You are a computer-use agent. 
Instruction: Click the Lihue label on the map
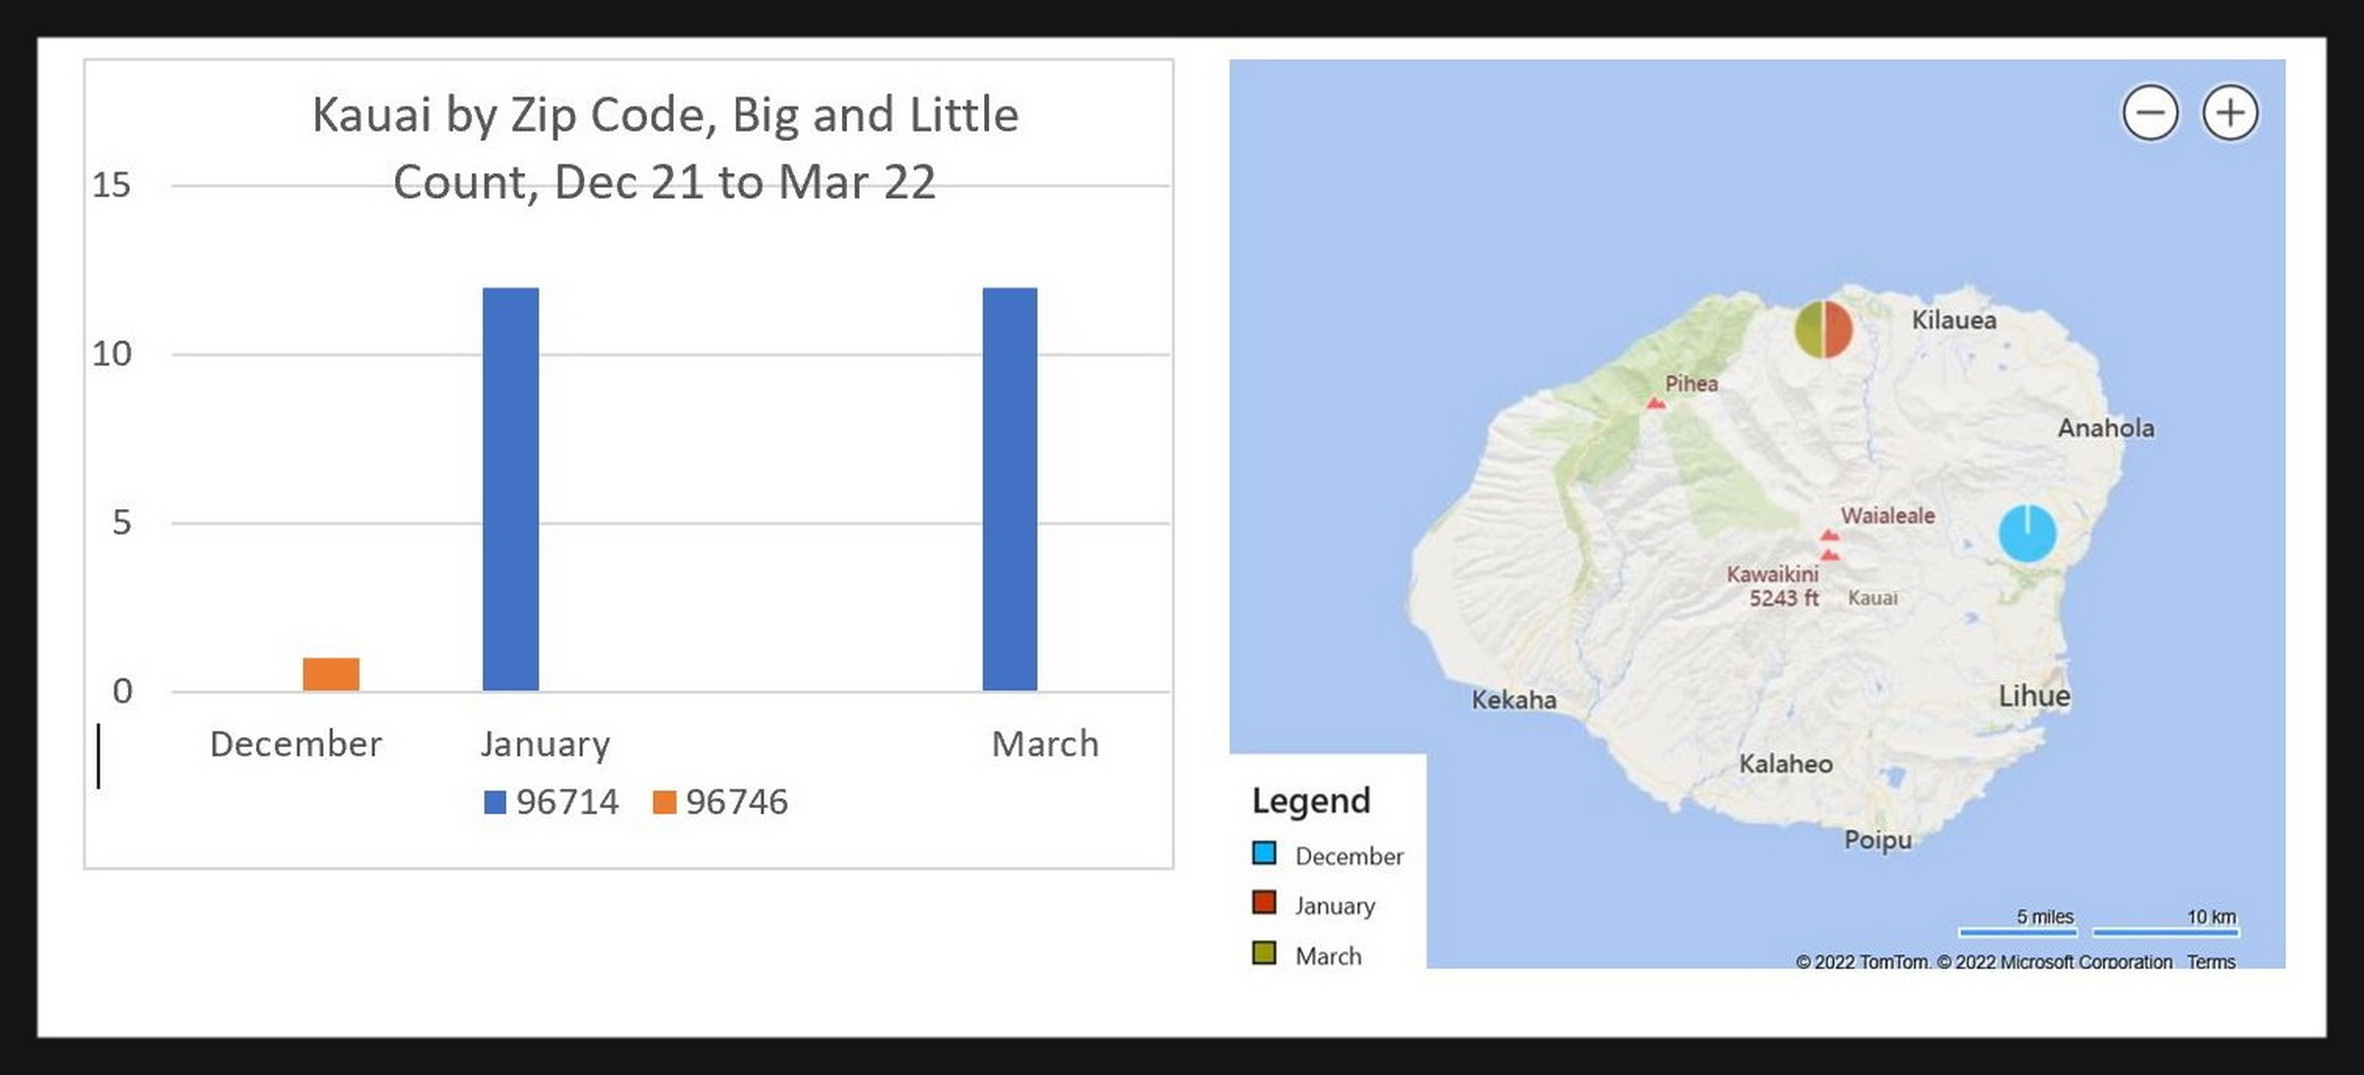click(2034, 696)
